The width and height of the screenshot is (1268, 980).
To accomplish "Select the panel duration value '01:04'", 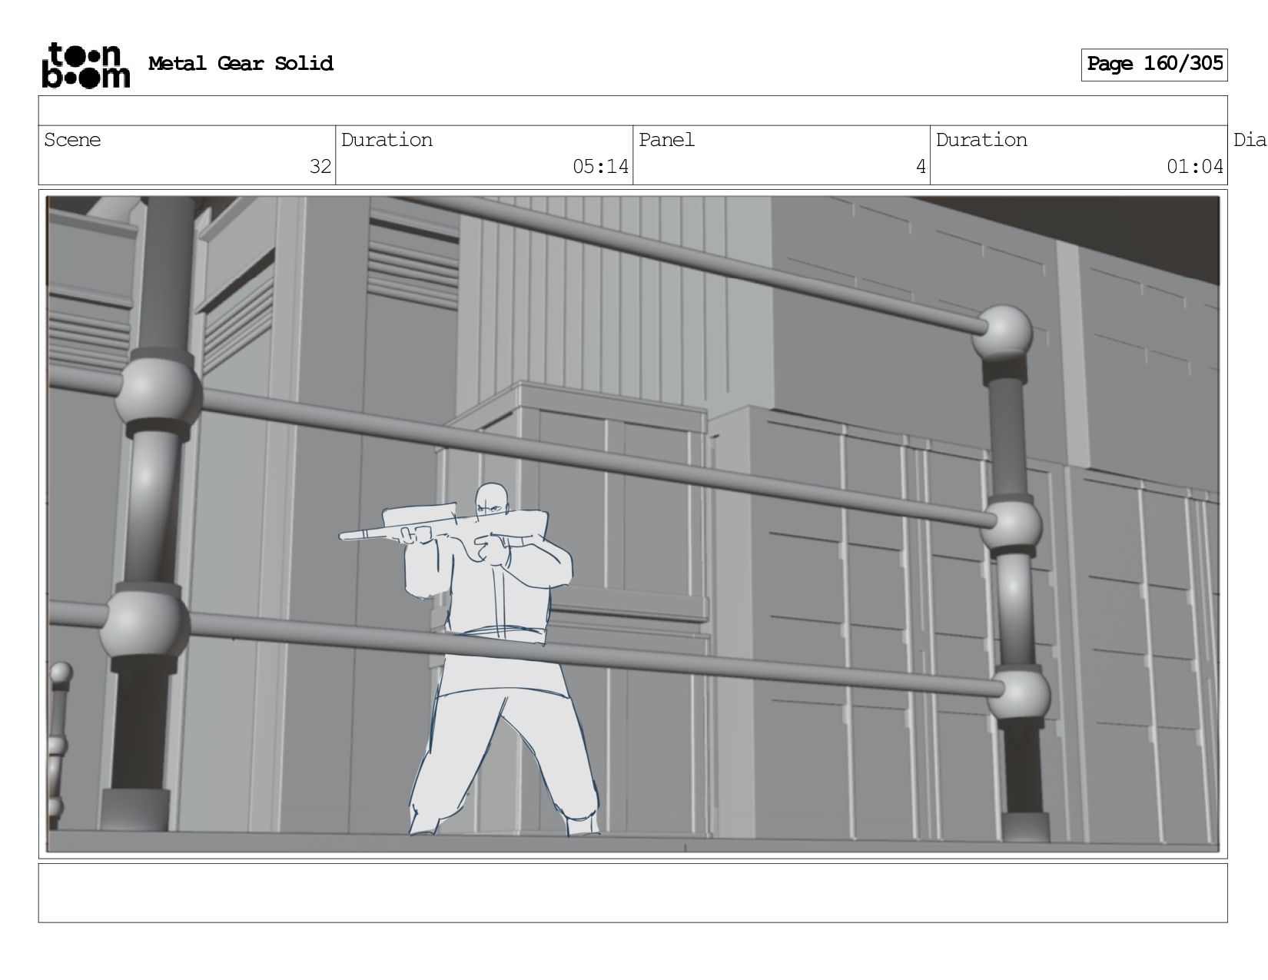I will (1195, 167).
